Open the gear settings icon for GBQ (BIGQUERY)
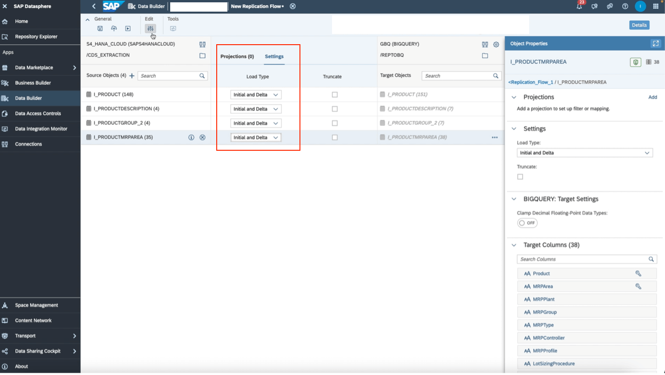 (x=496, y=44)
